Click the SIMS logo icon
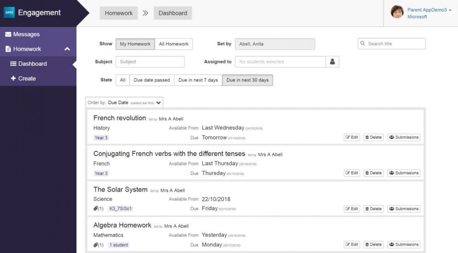 click(x=9, y=12)
